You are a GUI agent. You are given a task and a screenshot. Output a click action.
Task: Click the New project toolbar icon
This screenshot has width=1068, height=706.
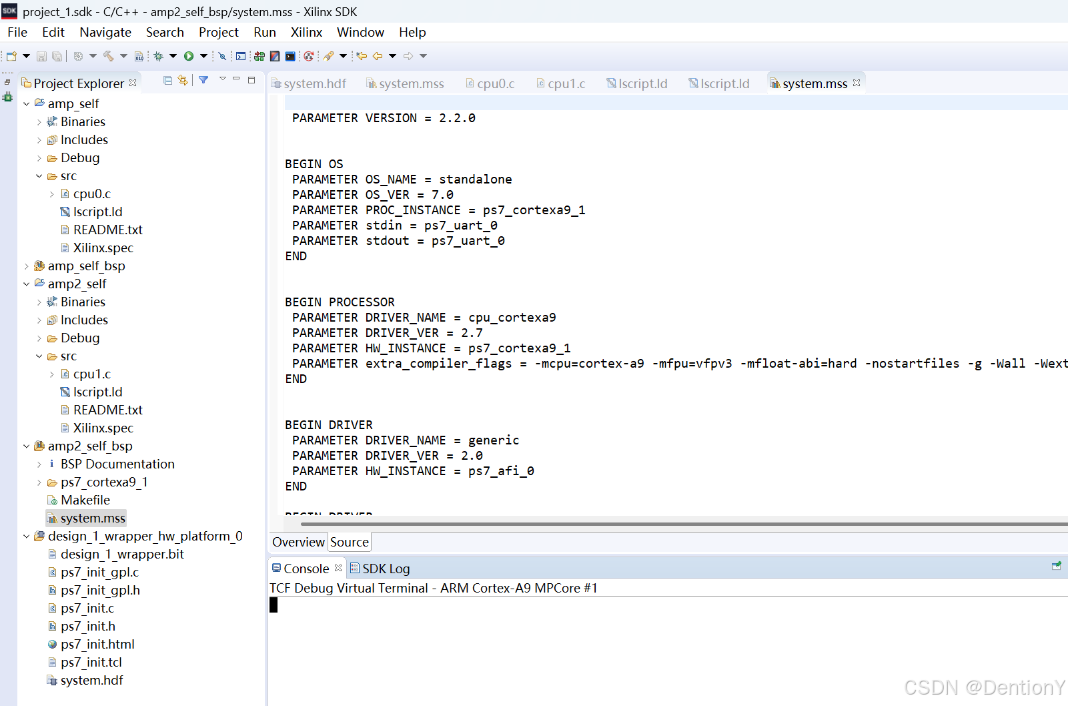pyautogui.click(x=11, y=56)
